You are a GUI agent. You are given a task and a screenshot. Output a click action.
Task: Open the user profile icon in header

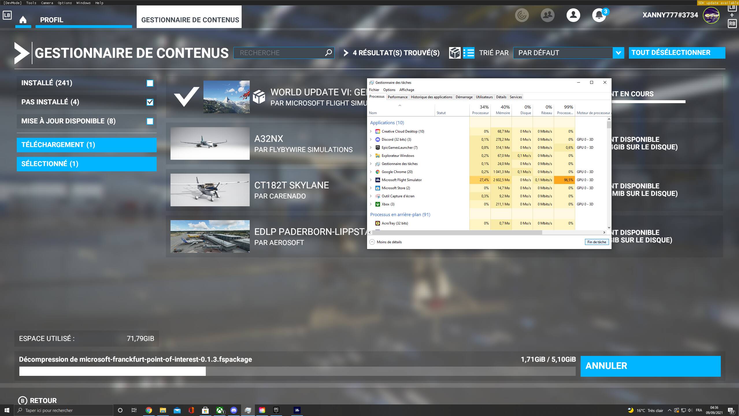(573, 15)
